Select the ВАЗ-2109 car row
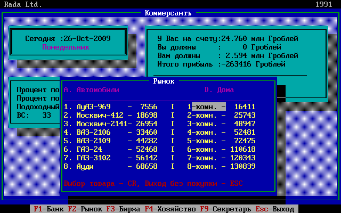 110,141
